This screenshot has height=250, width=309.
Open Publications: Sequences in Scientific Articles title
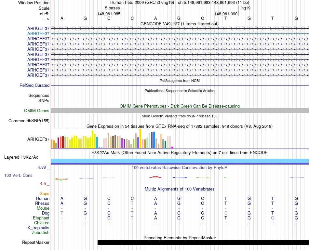click(x=180, y=91)
